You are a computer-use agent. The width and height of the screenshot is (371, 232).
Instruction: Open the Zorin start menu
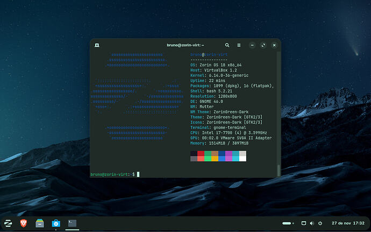coord(9,223)
